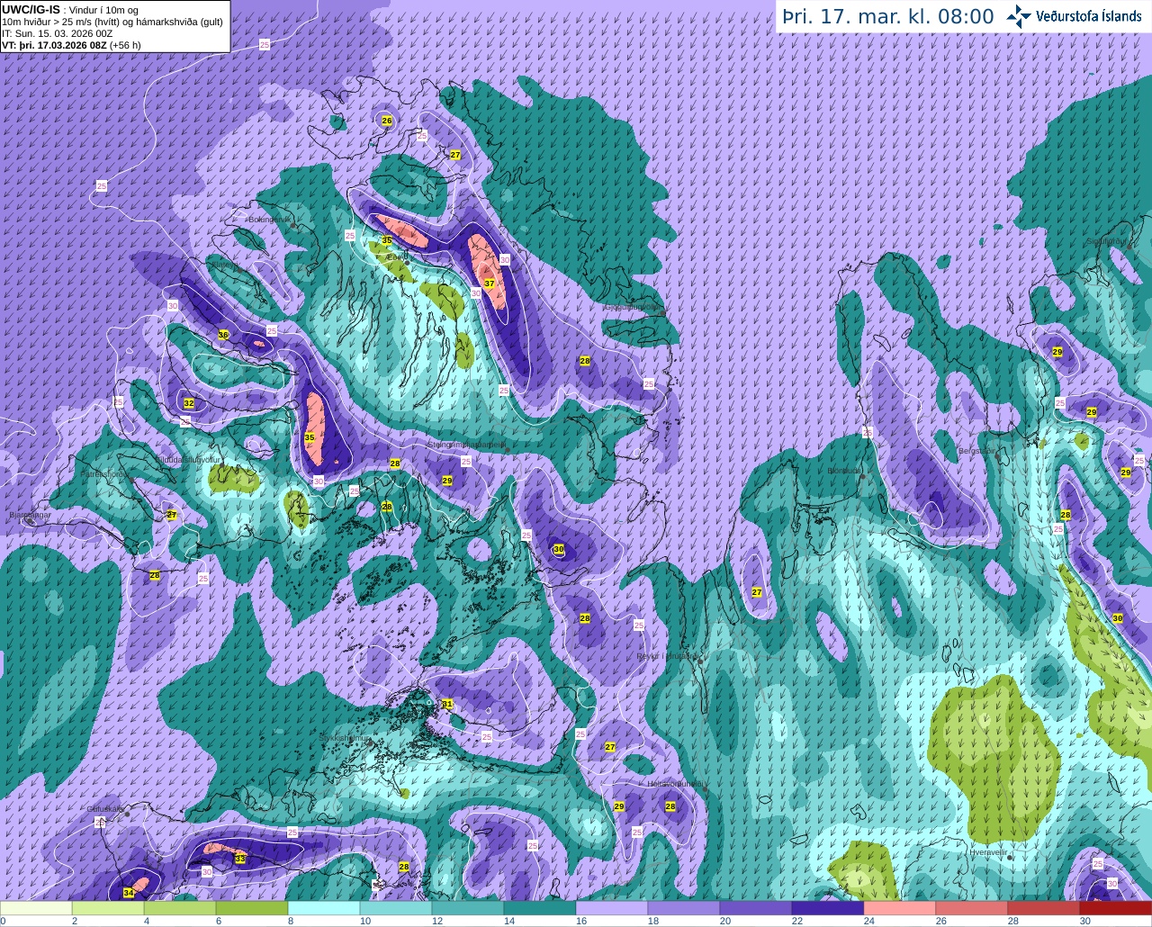The height and width of the screenshot is (927, 1152).
Task: Select the pink 24–26 legend swatch
Action: click(x=900, y=908)
